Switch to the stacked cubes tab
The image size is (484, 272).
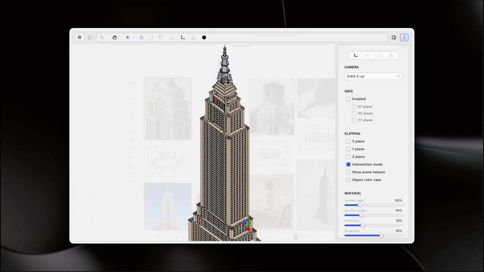(391, 56)
